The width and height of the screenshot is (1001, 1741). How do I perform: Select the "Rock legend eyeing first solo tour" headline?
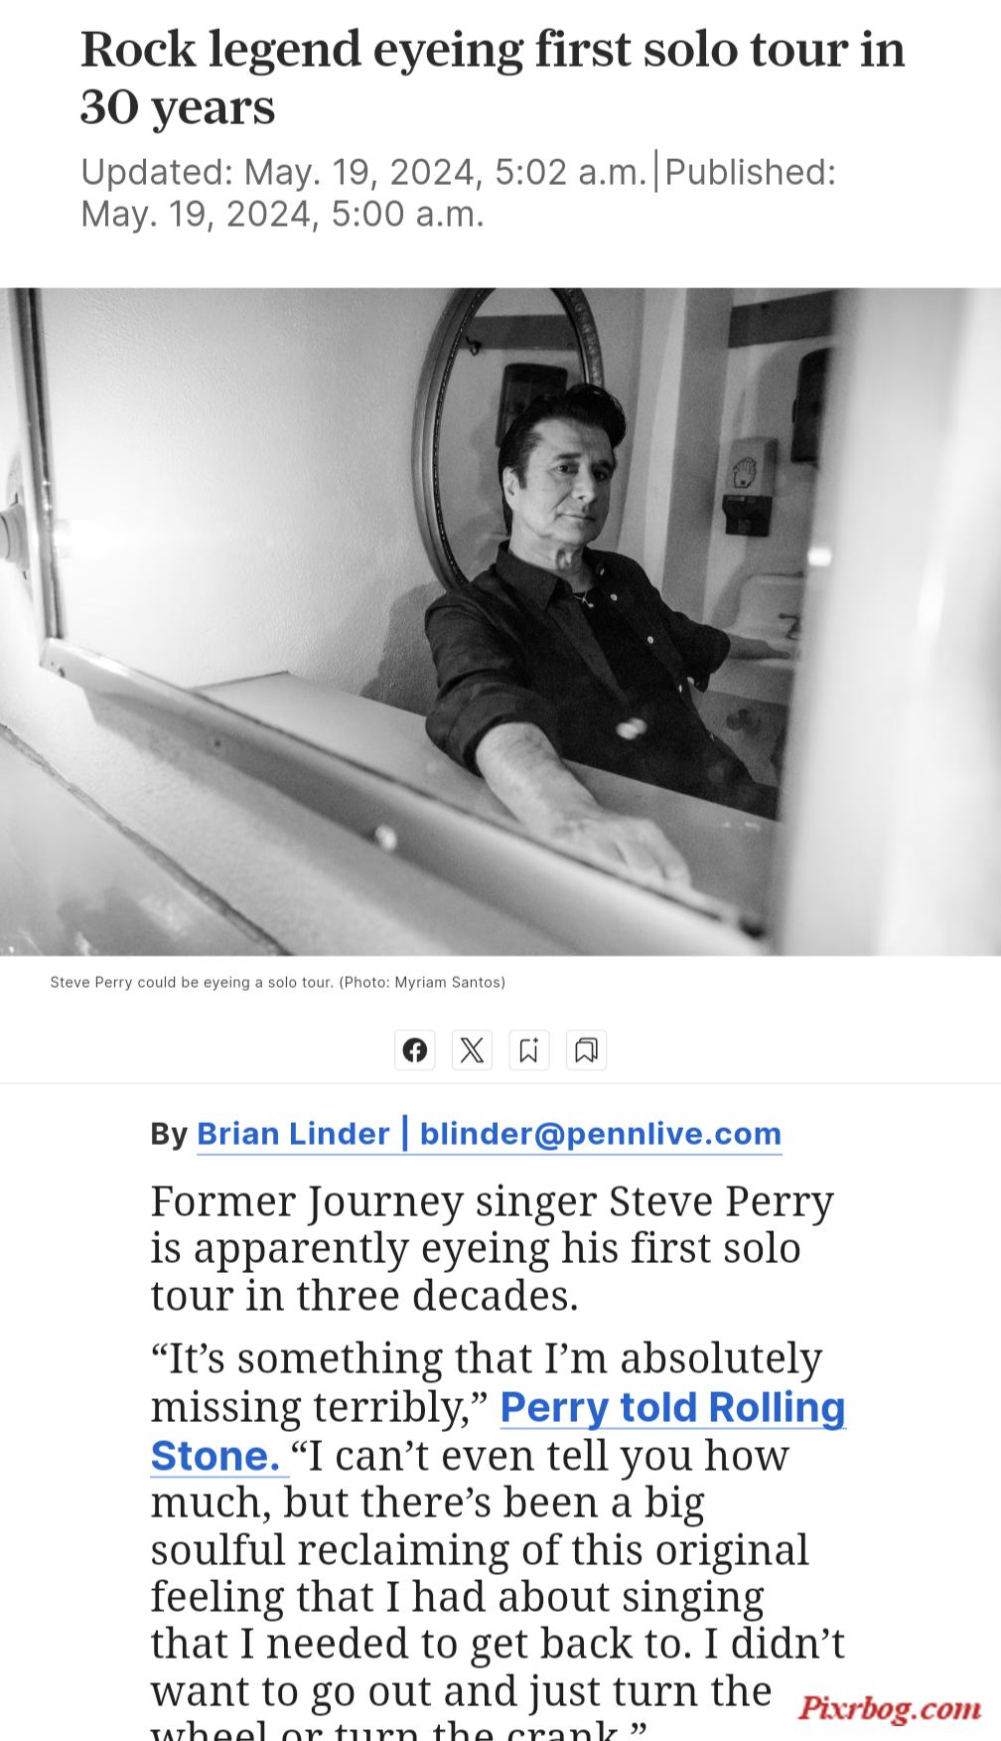click(x=493, y=78)
